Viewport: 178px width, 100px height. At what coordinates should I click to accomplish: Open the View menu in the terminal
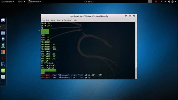pos(53,20)
